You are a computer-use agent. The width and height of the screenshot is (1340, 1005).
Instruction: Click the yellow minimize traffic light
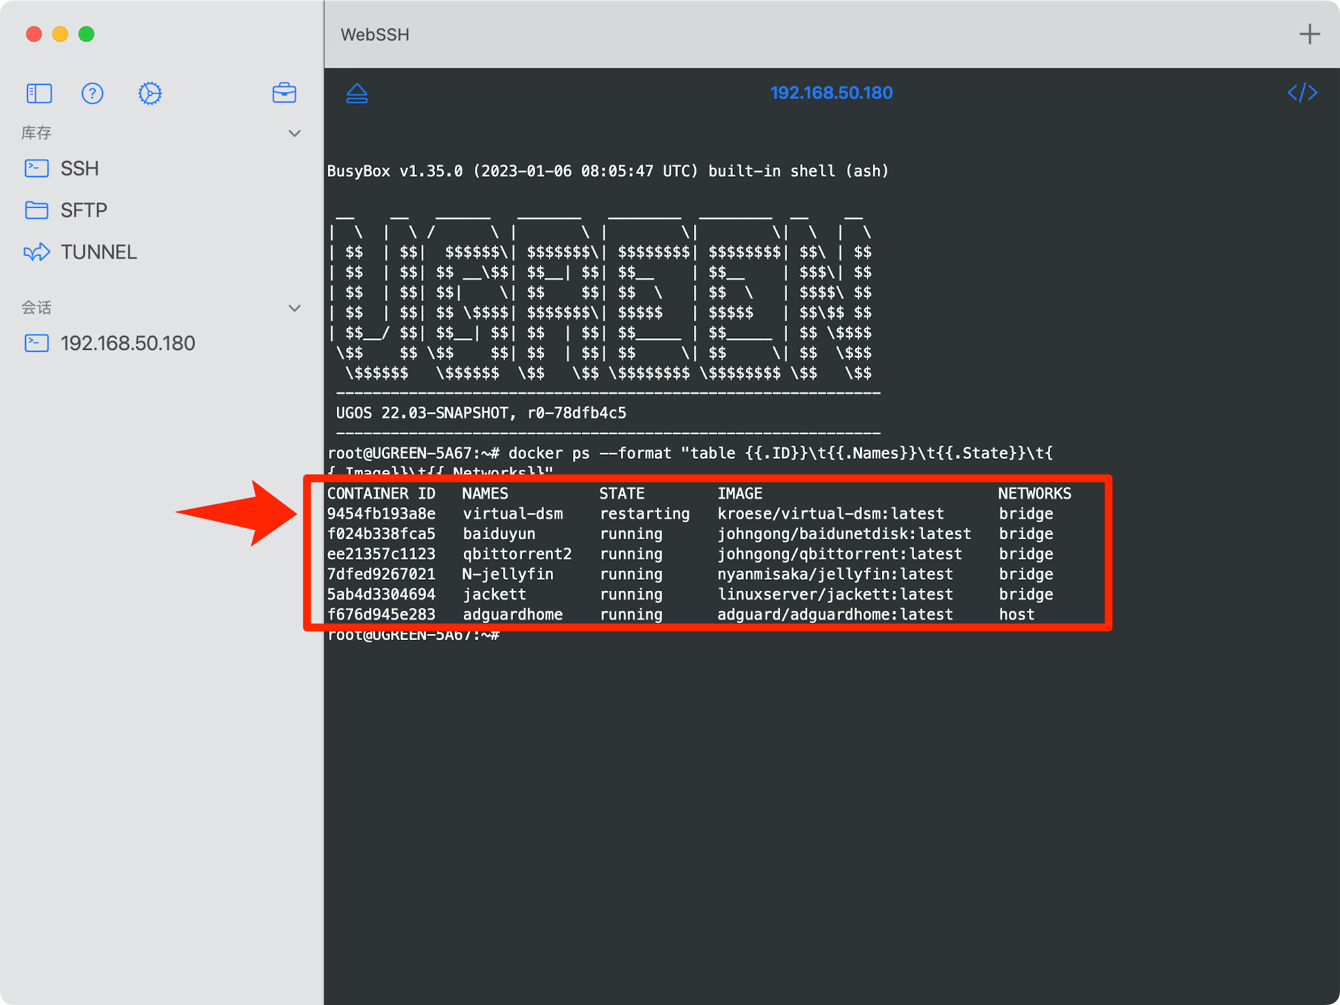coord(60,34)
